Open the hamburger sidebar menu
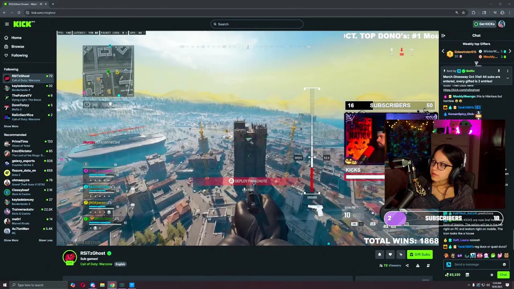This screenshot has width=514, height=289. point(7,24)
